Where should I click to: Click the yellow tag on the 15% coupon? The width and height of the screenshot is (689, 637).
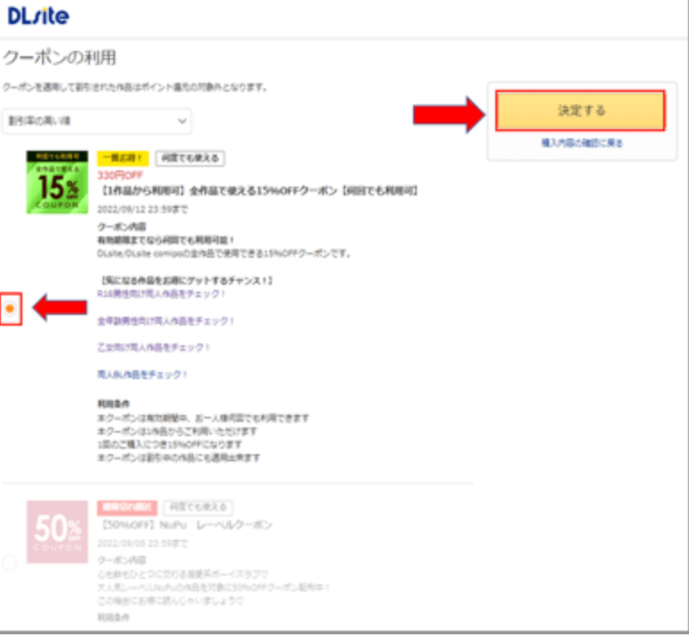coord(123,158)
